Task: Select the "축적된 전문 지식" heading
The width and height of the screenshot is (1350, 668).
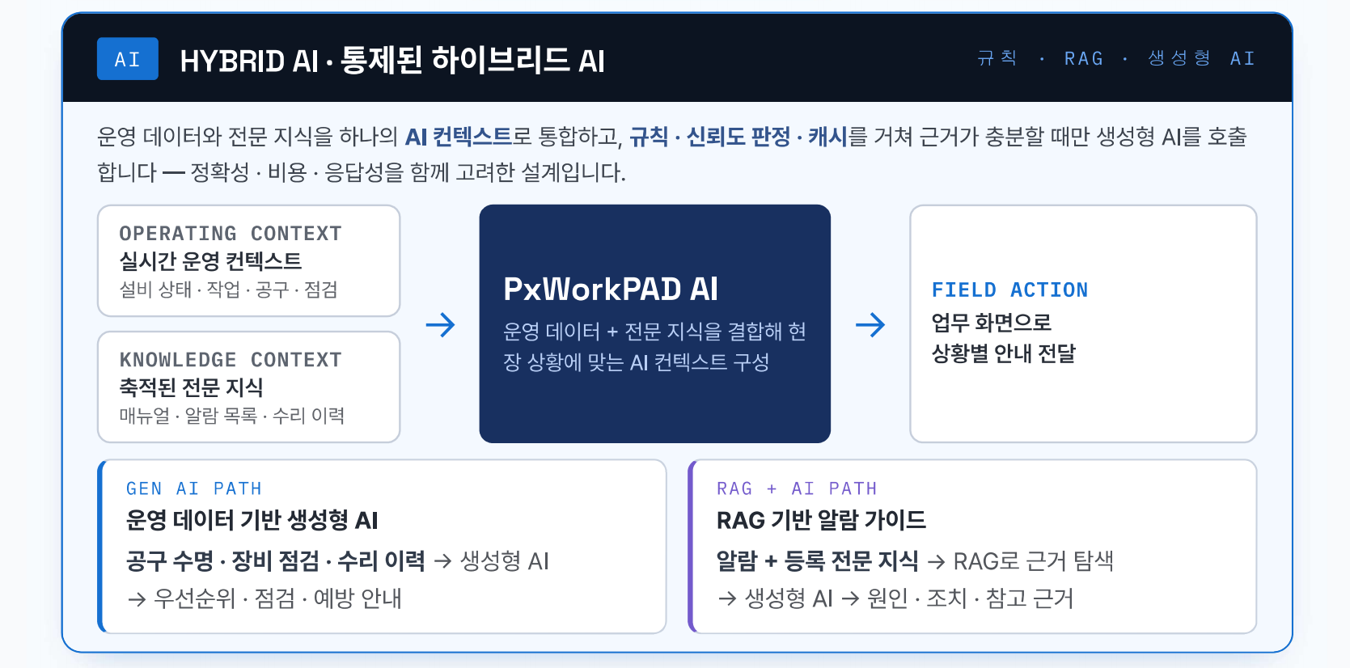Action: click(x=191, y=387)
